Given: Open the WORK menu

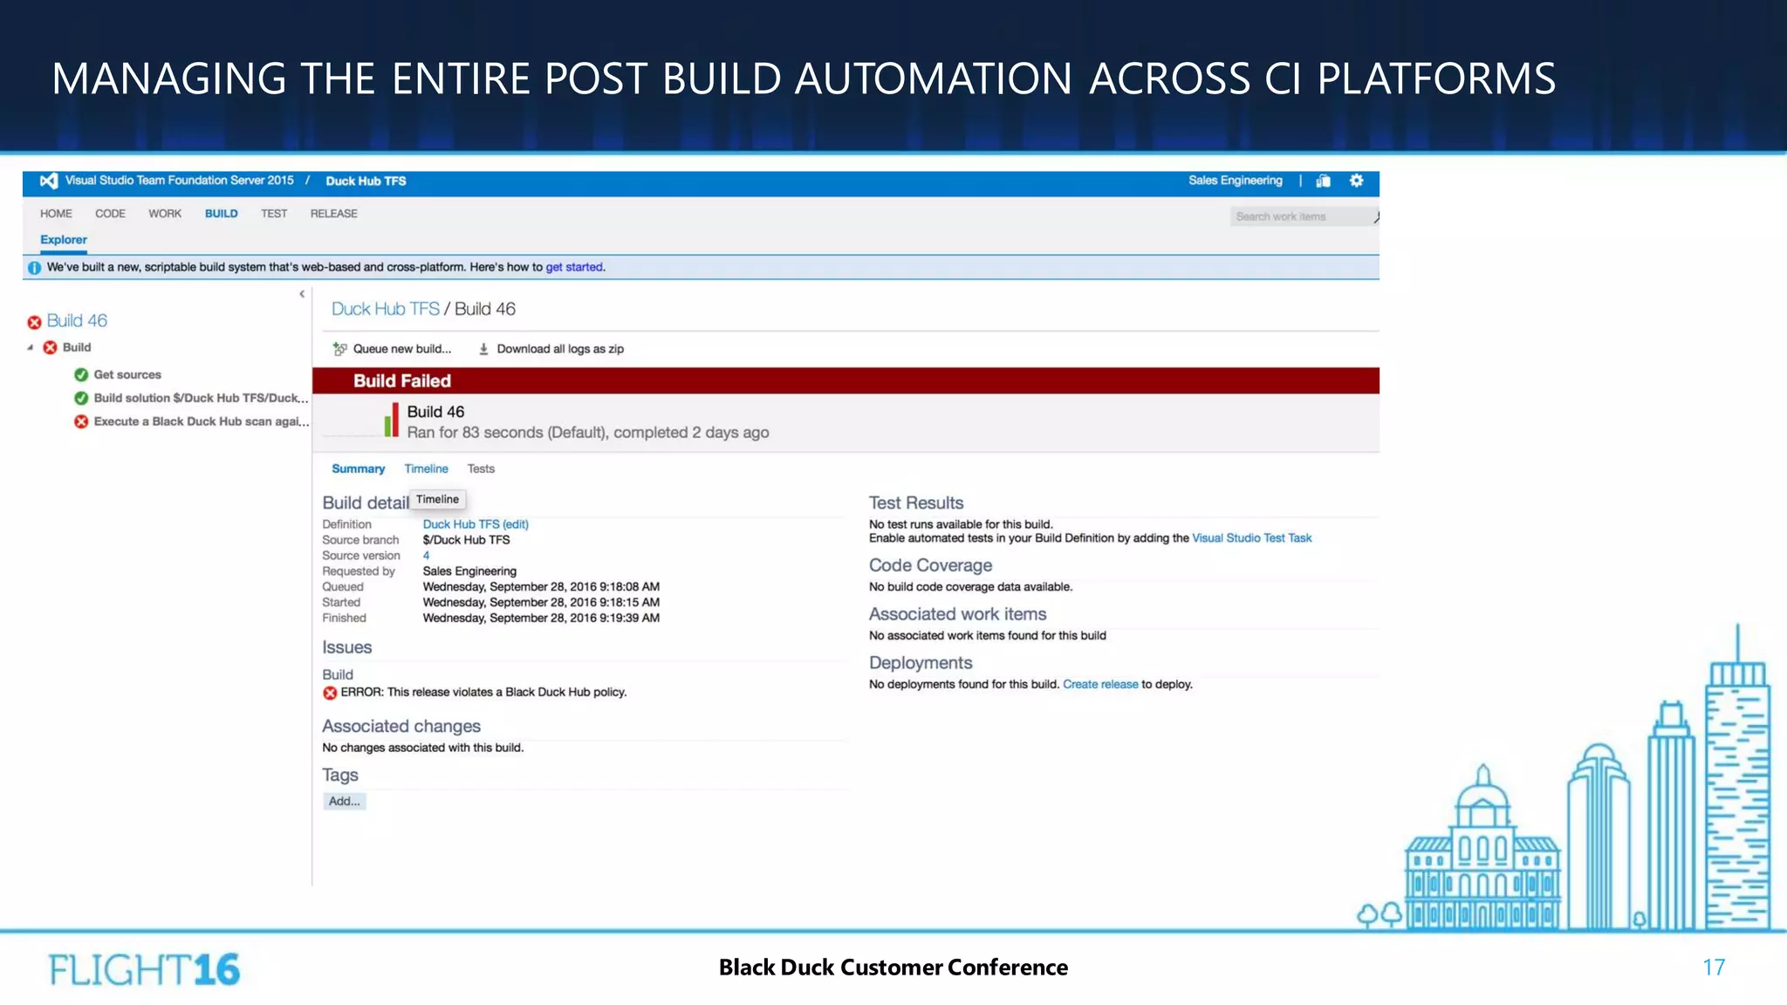Looking at the screenshot, I should tap(165, 214).
